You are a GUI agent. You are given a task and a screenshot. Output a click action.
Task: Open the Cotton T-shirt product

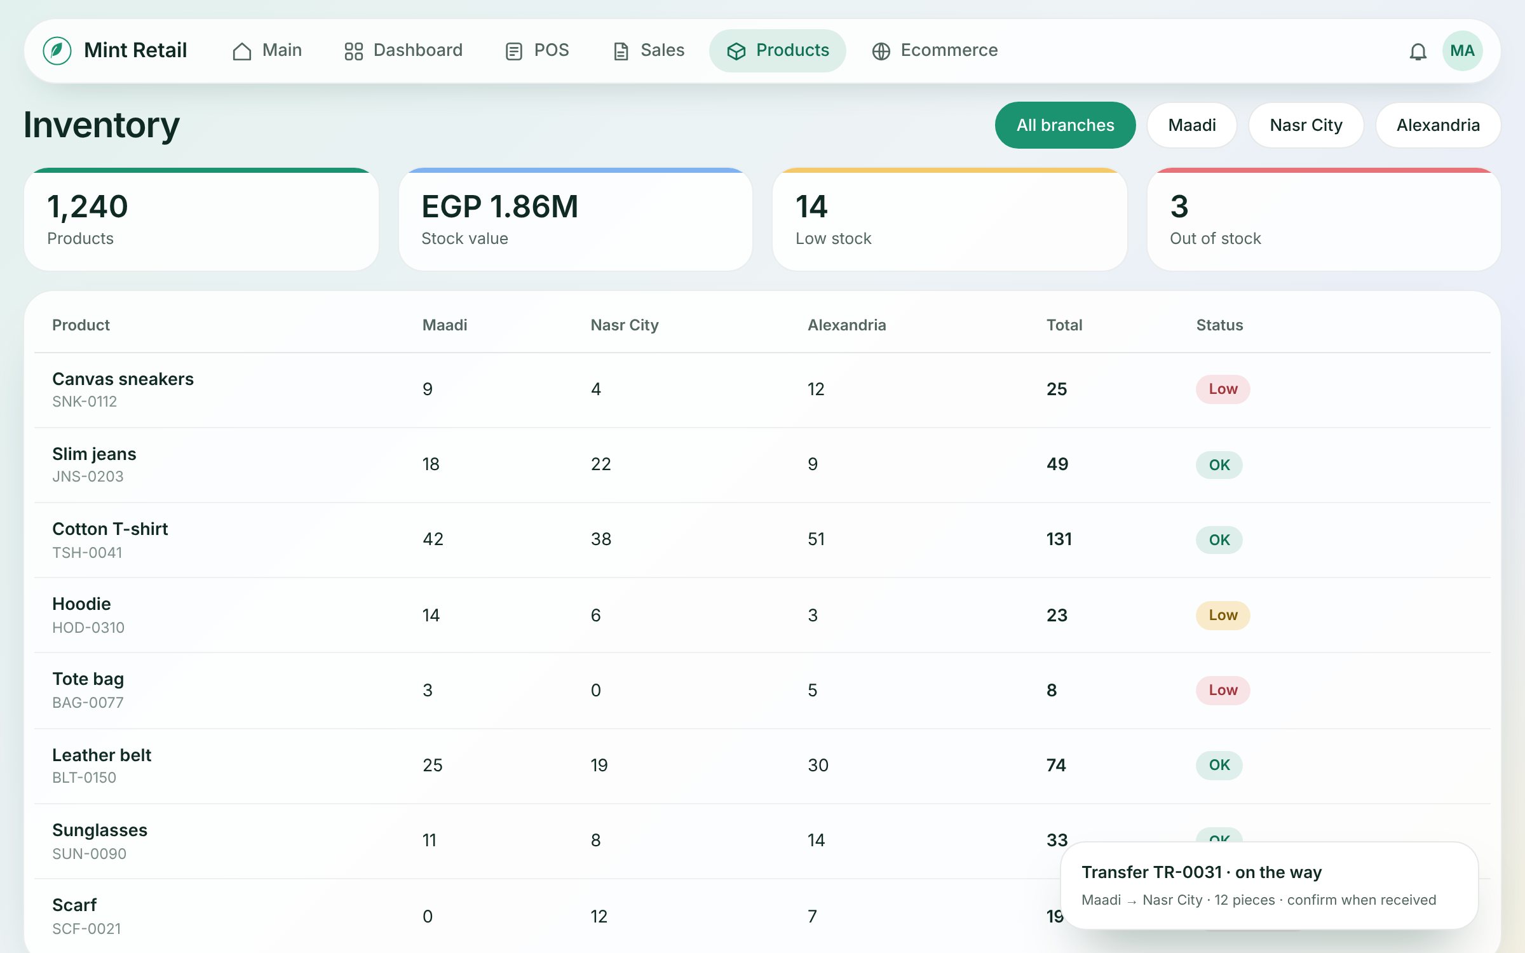(110, 529)
